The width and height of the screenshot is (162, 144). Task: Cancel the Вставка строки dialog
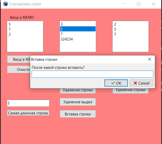click(141, 83)
